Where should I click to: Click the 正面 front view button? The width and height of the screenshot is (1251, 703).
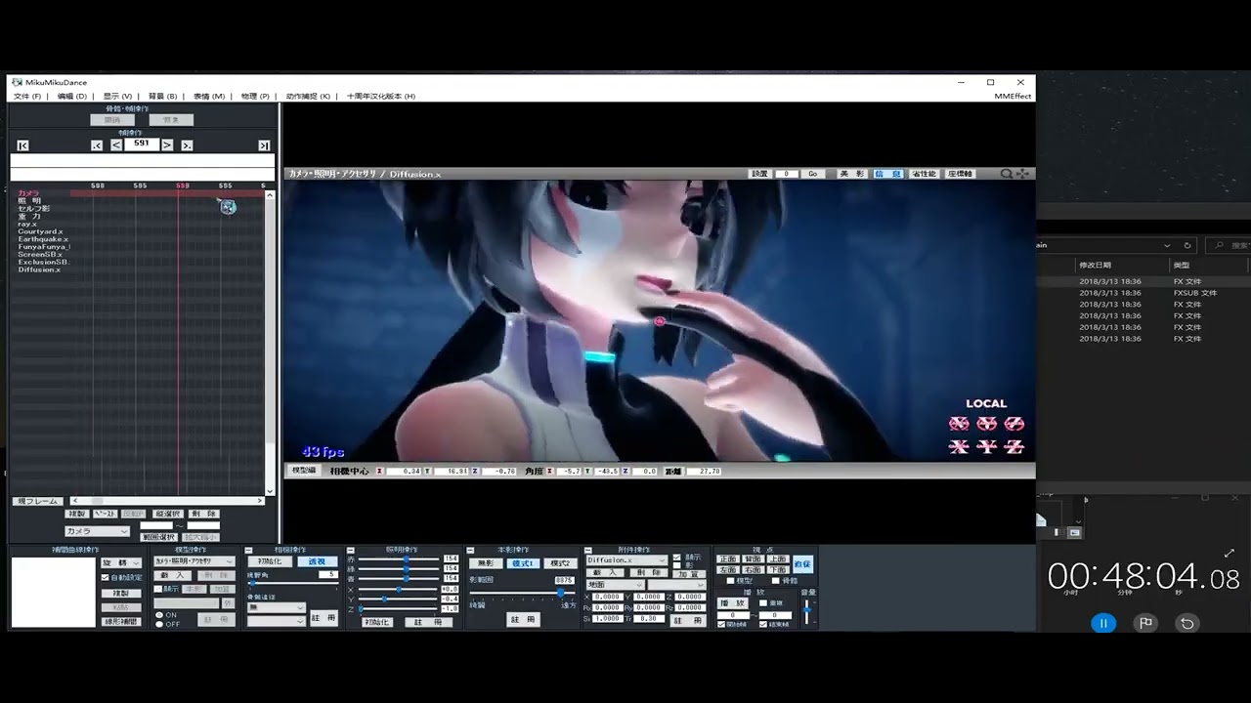(727, 559)
